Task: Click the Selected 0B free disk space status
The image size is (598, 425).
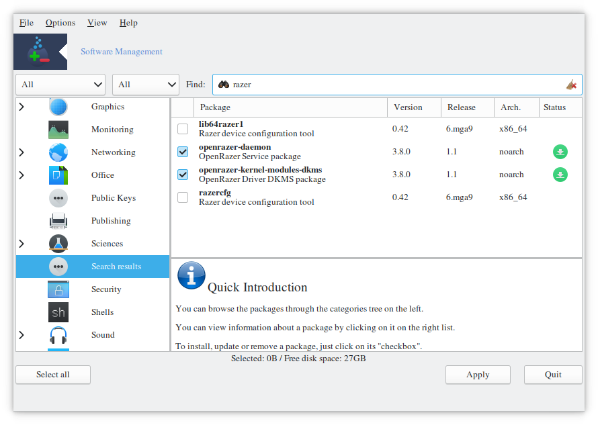Action: (x=298, y=359)
